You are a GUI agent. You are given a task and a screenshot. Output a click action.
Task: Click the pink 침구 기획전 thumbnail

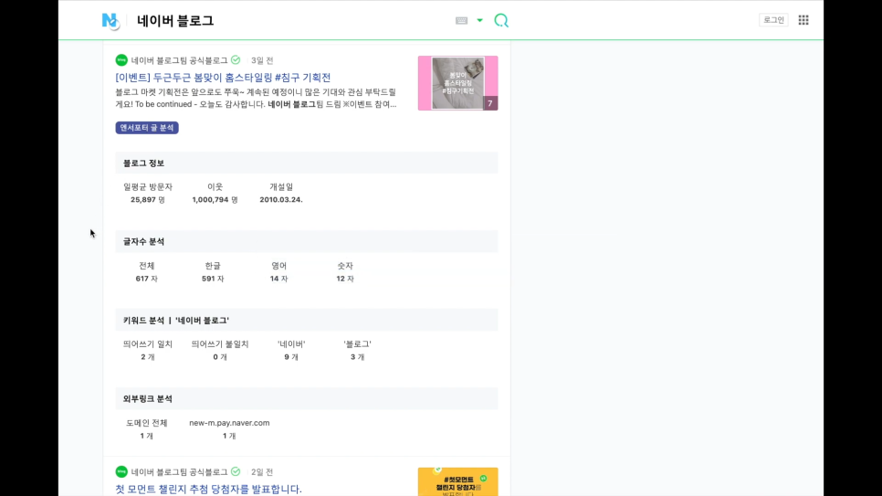coord(457,83)
